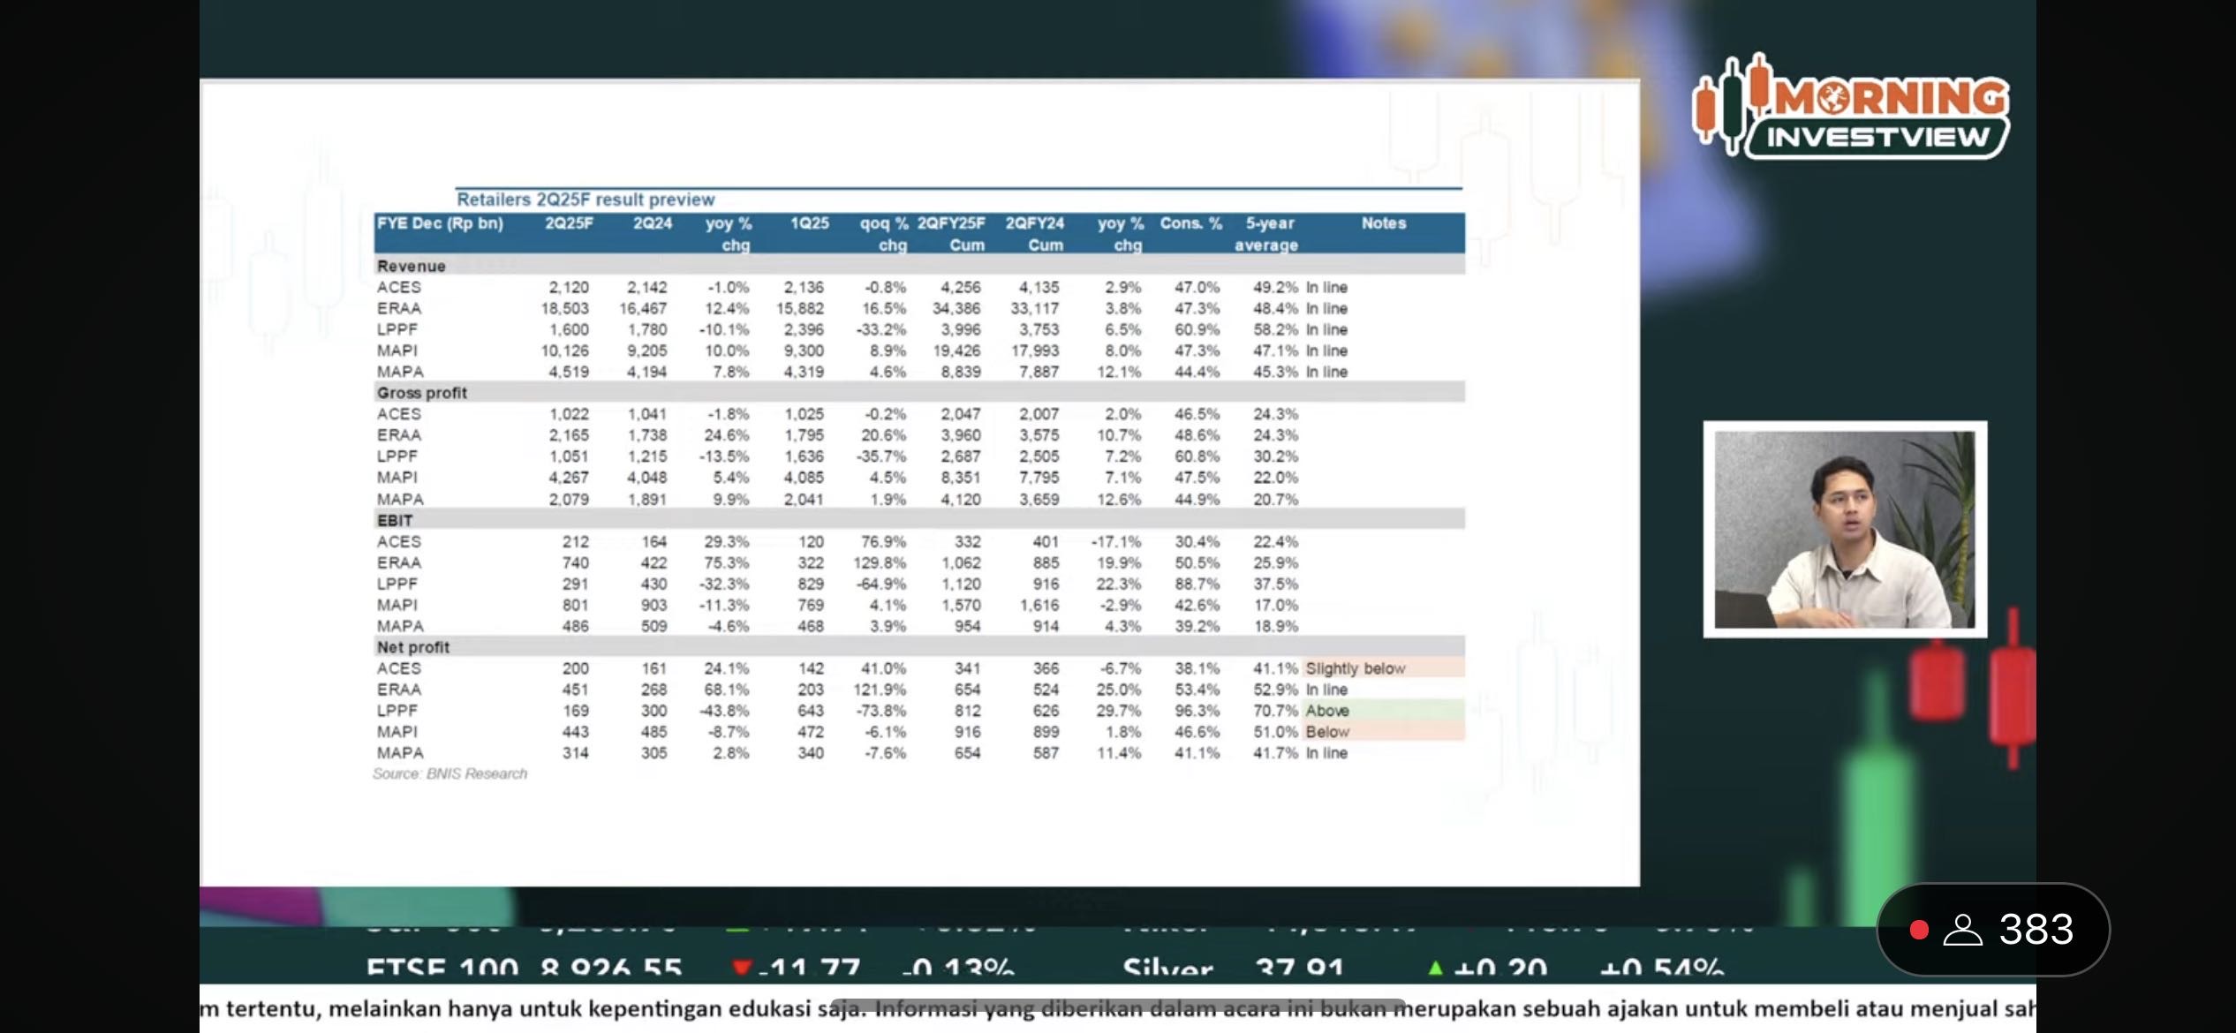
Task: Select the '2QFY25F Cum' column header
Action: tap(951, 234)
